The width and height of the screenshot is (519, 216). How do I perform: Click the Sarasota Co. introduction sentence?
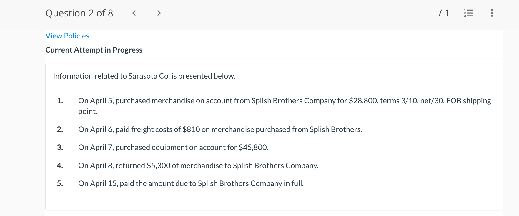(144, 76)
